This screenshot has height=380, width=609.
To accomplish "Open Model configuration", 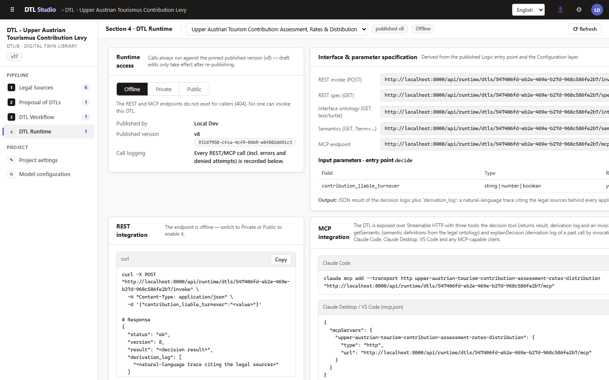I will click(x=49, y=174).
